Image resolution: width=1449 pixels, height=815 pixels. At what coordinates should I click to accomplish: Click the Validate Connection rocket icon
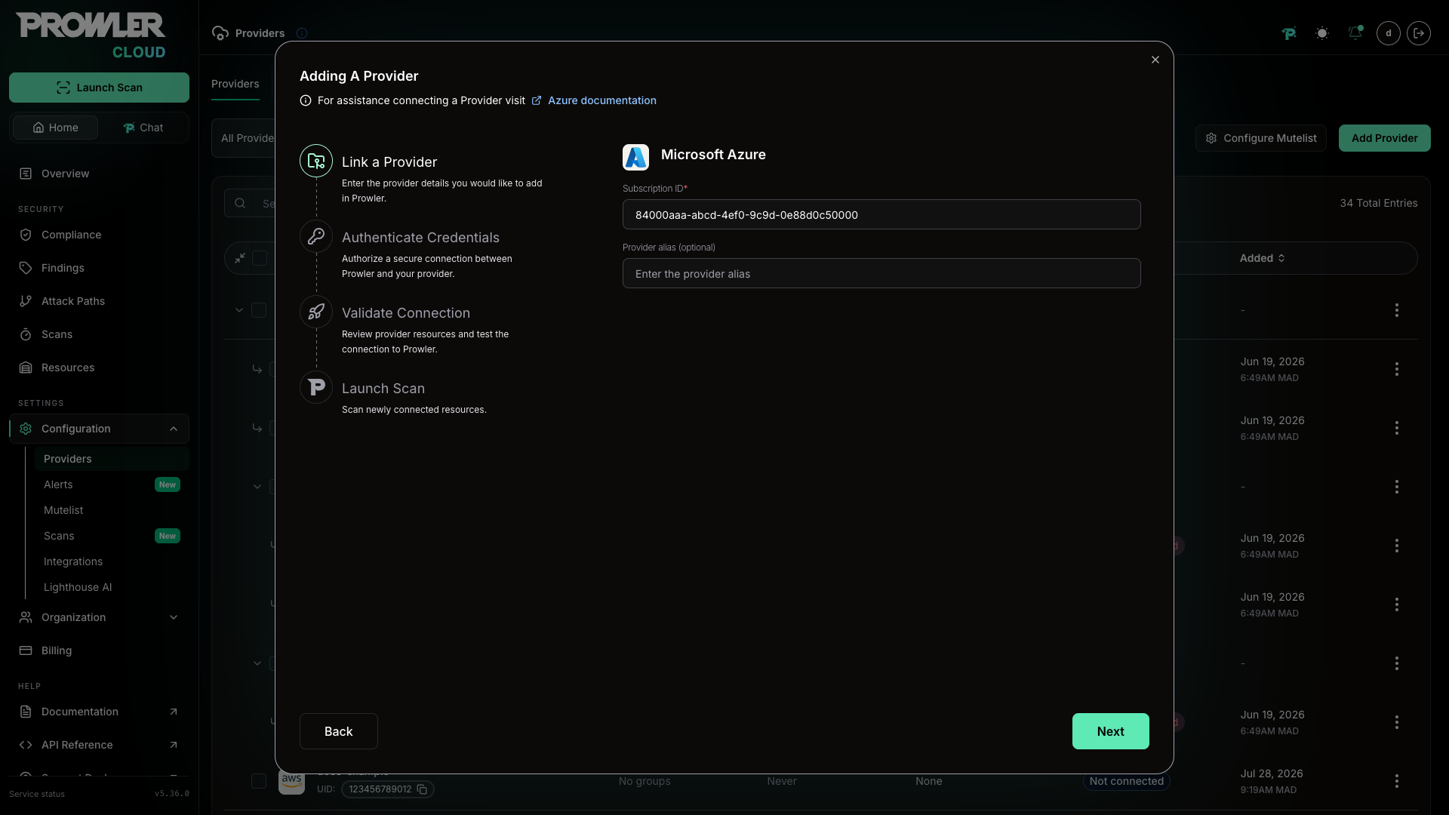[x=316, y=312]
